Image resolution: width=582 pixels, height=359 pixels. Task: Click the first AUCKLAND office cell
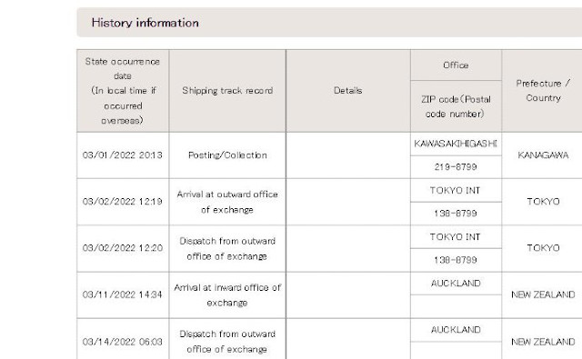456,284
